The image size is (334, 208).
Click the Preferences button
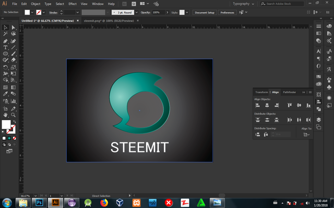pos(227,12)
